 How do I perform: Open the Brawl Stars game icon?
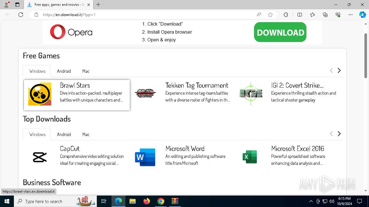(40, 94)
